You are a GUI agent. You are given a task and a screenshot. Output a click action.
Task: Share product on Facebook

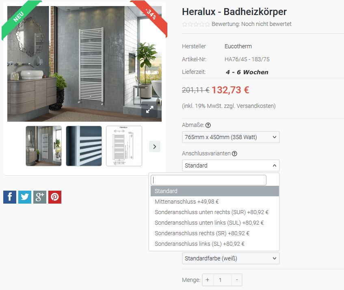tap(10, 197)
